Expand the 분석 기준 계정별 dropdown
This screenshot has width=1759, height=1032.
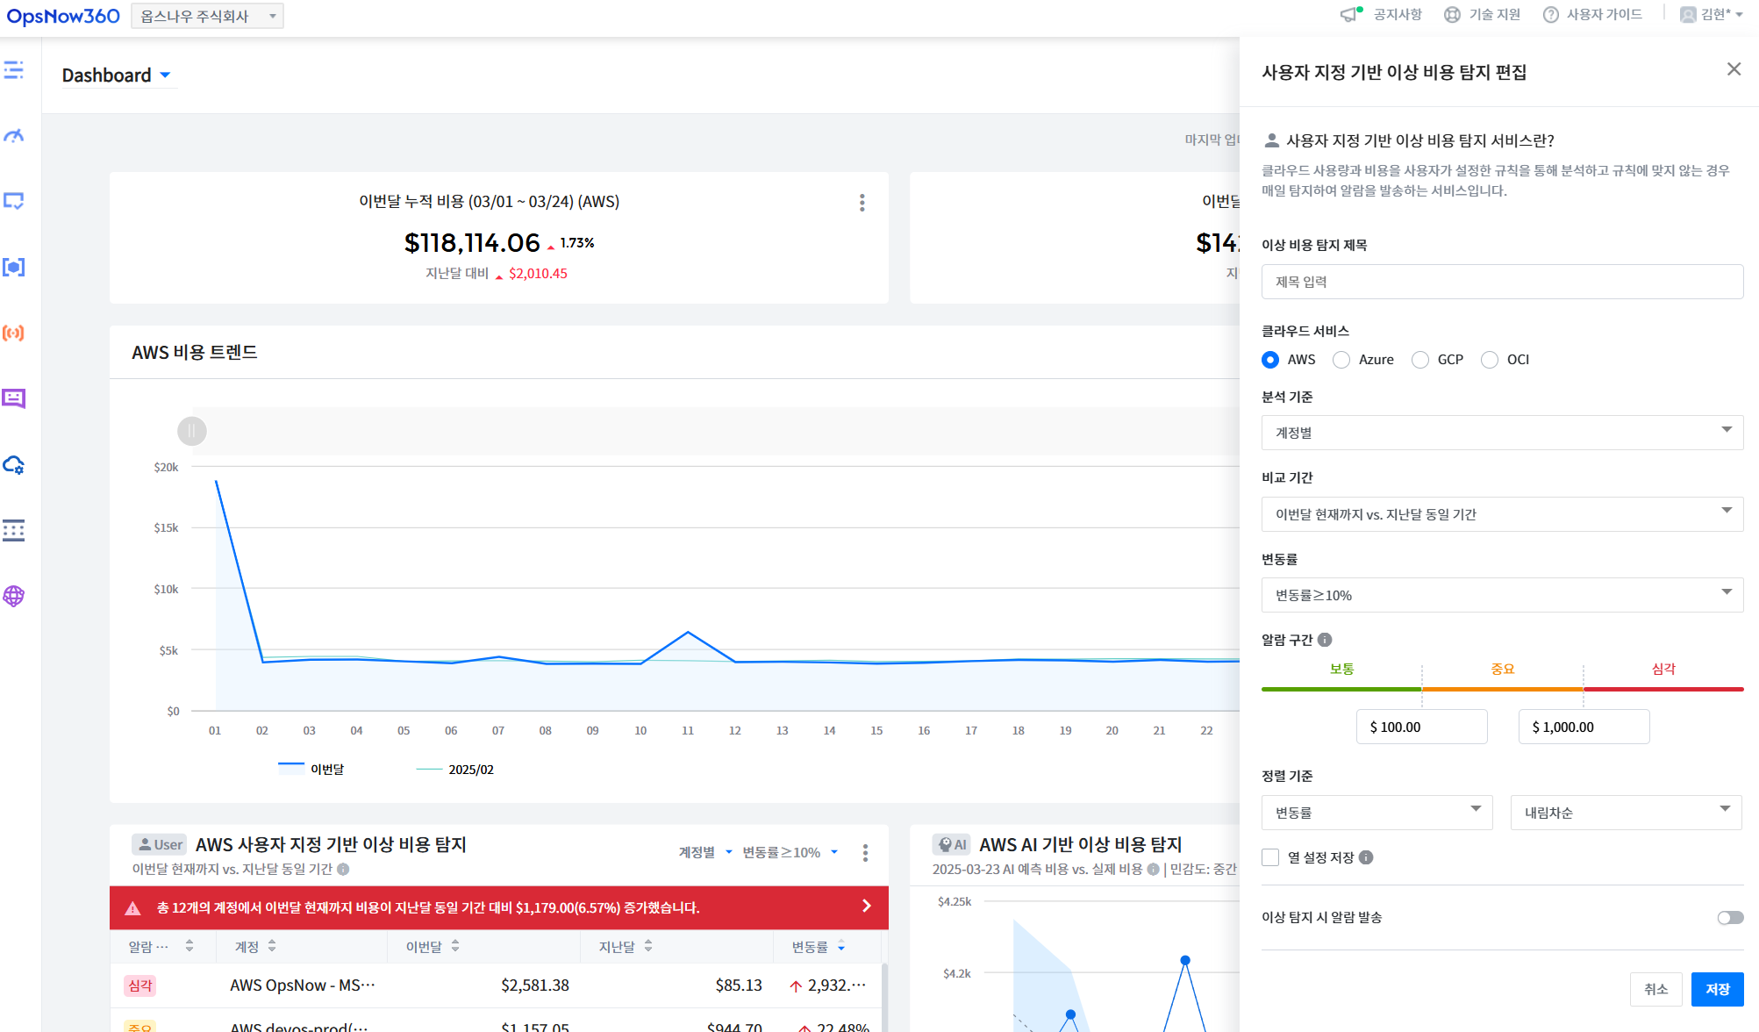pos(1502,433)
